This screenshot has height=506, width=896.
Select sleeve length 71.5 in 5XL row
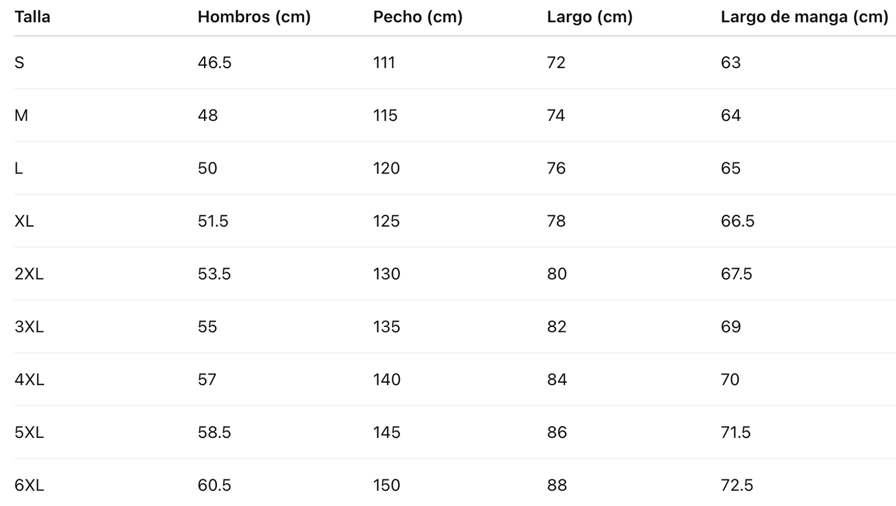point(735,432)
